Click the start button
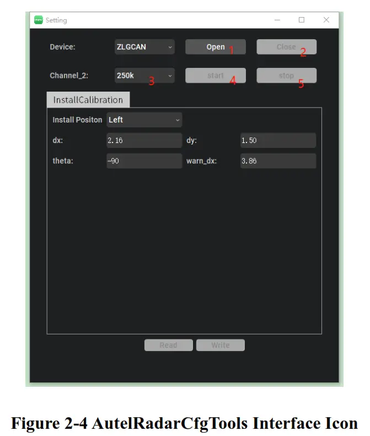The height and width of the screenshot is (436, 370). click(x=216, y=76)
